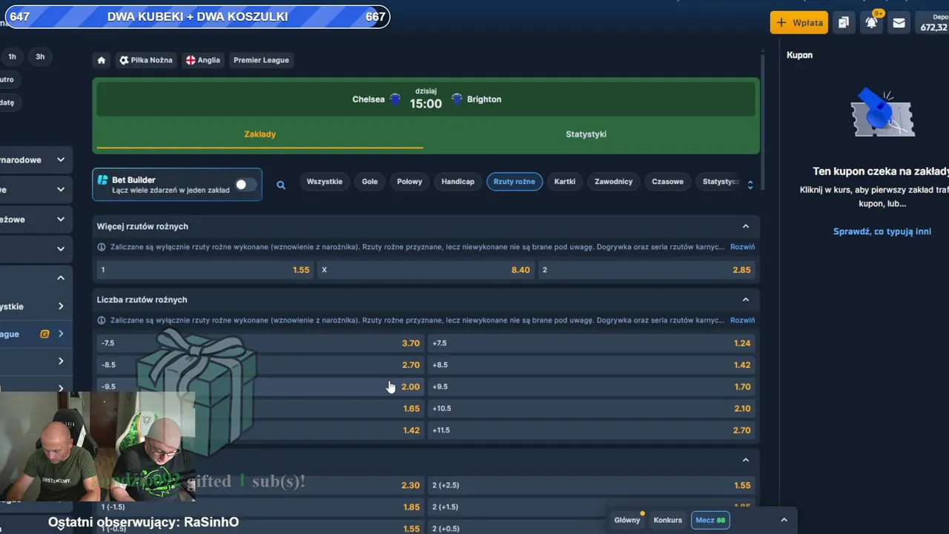Open the coupons icon beside Wpłata
The width and height of the screenshot is (949, 534).
(x=843, y=22)
